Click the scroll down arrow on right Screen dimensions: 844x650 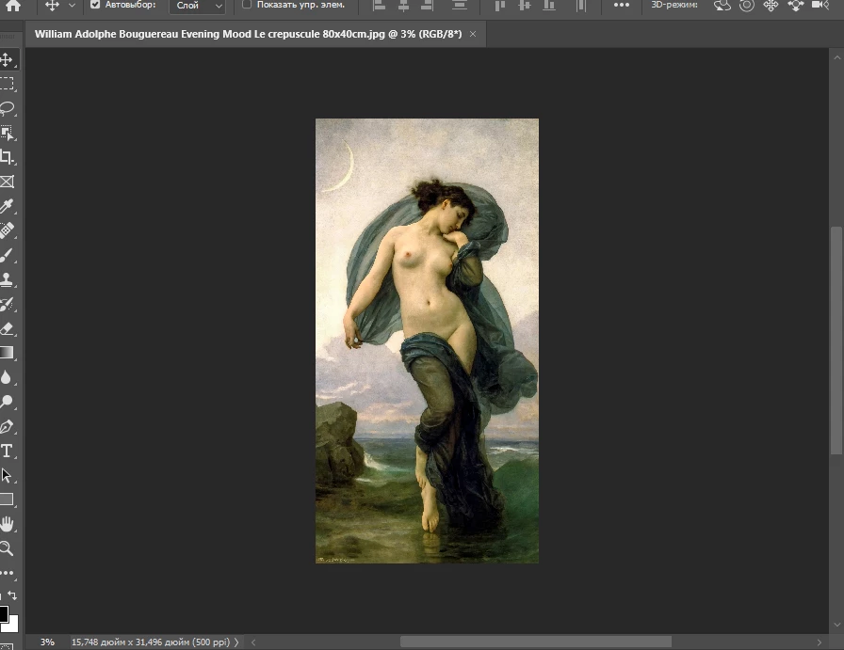point(836,625)
